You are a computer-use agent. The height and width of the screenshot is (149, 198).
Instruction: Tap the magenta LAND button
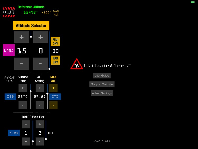[x=9, y=50]
